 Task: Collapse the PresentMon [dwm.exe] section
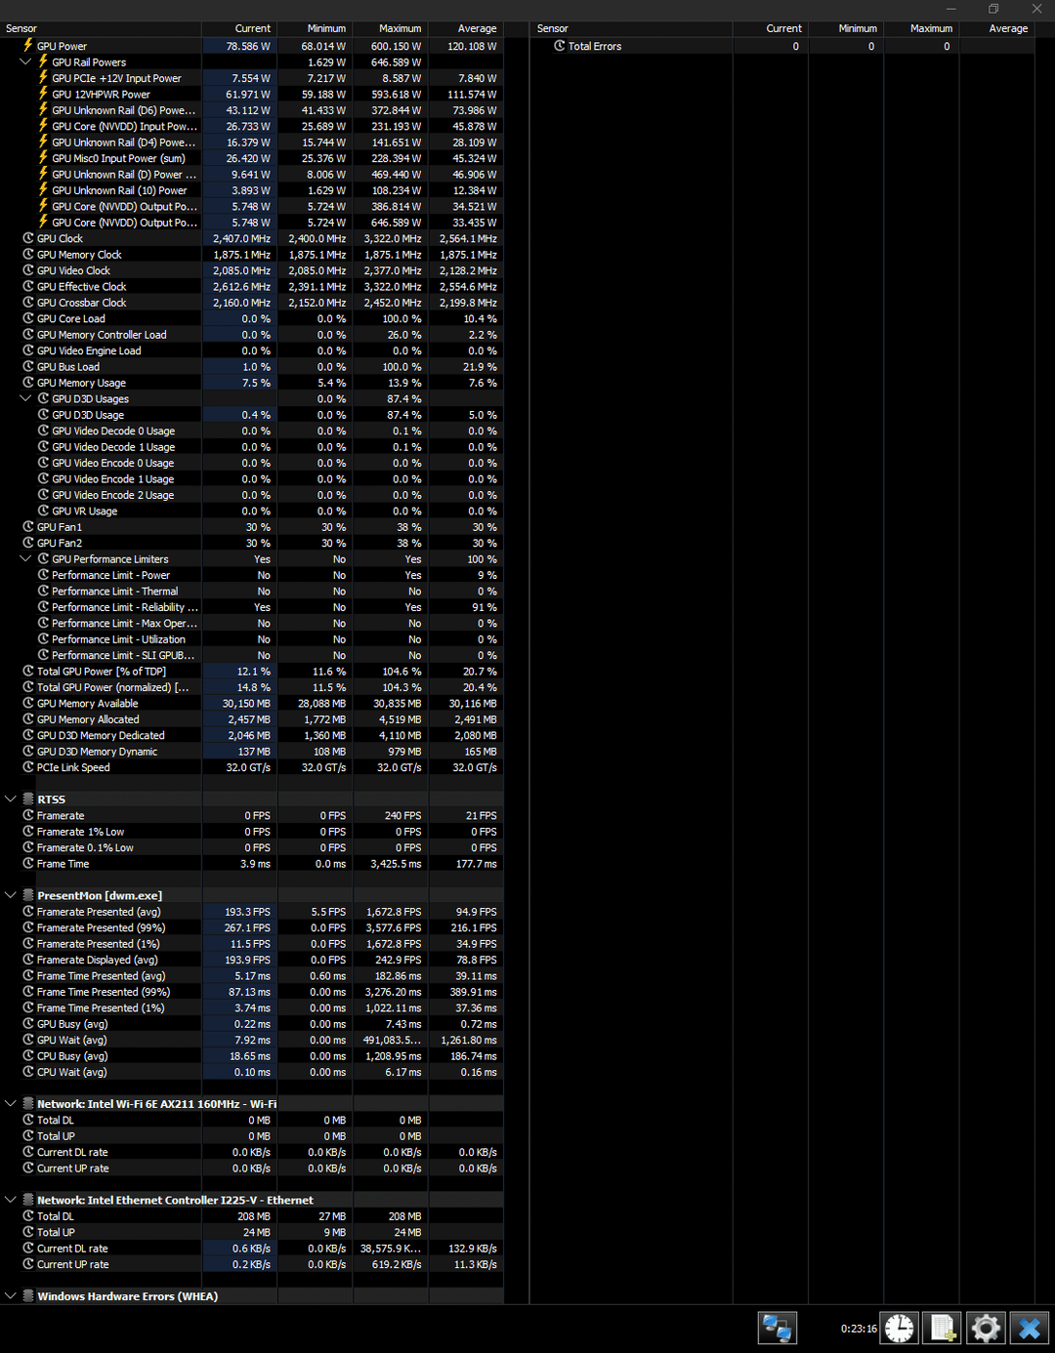click(x=11, y=895)
